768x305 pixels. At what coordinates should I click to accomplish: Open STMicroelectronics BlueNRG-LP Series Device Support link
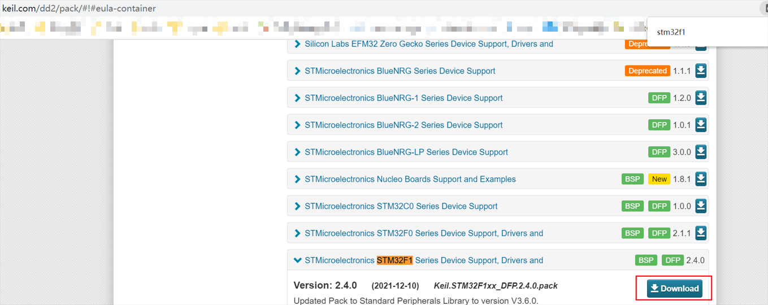click(406, 152)
